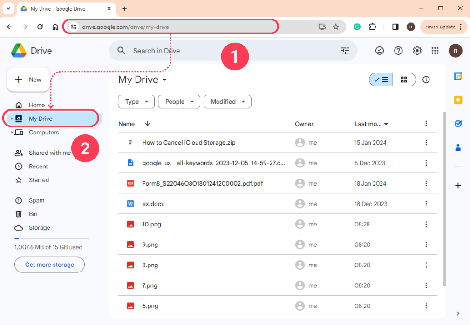Show the view details info icon
Screen dimensions: 470x325
point(426,80)
